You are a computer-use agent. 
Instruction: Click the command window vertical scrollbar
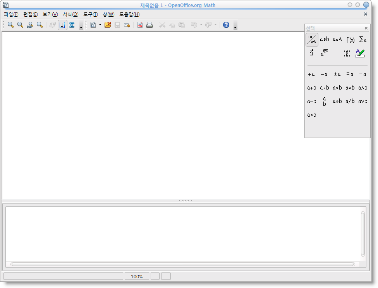(x=363, y=234)
